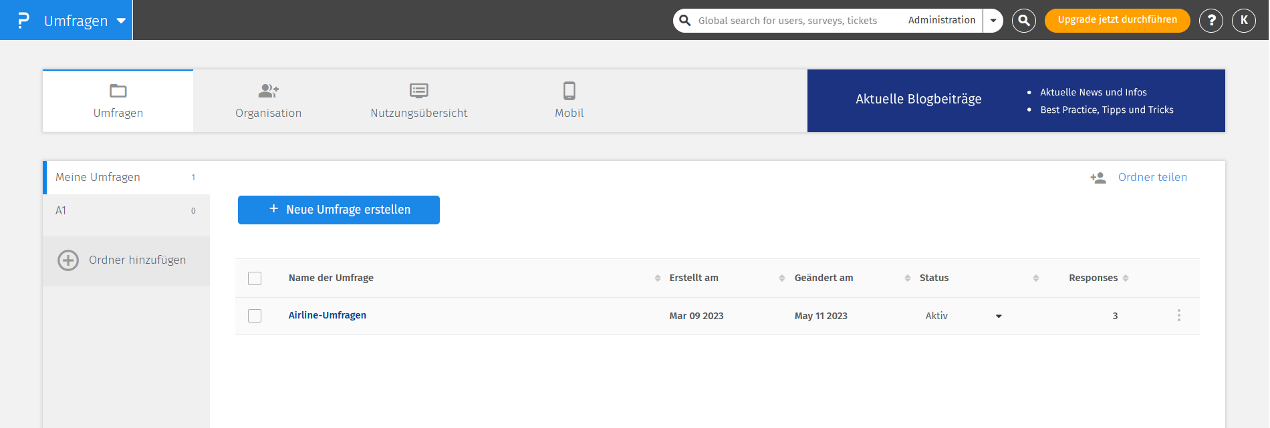The height and width of the screenshot is (428, 1270).
Task: Open Best Practice, Tipps und Tricks link
Action: point(1106,110)
